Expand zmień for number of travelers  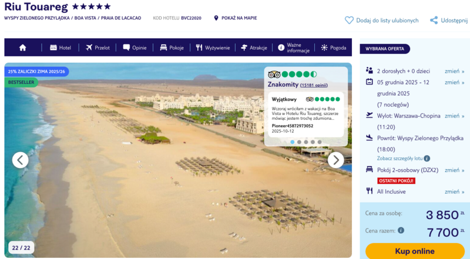[454, 70]
